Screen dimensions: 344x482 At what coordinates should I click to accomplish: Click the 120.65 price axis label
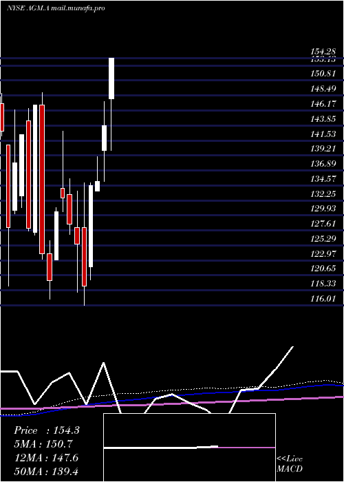click(x=322, y=269)
